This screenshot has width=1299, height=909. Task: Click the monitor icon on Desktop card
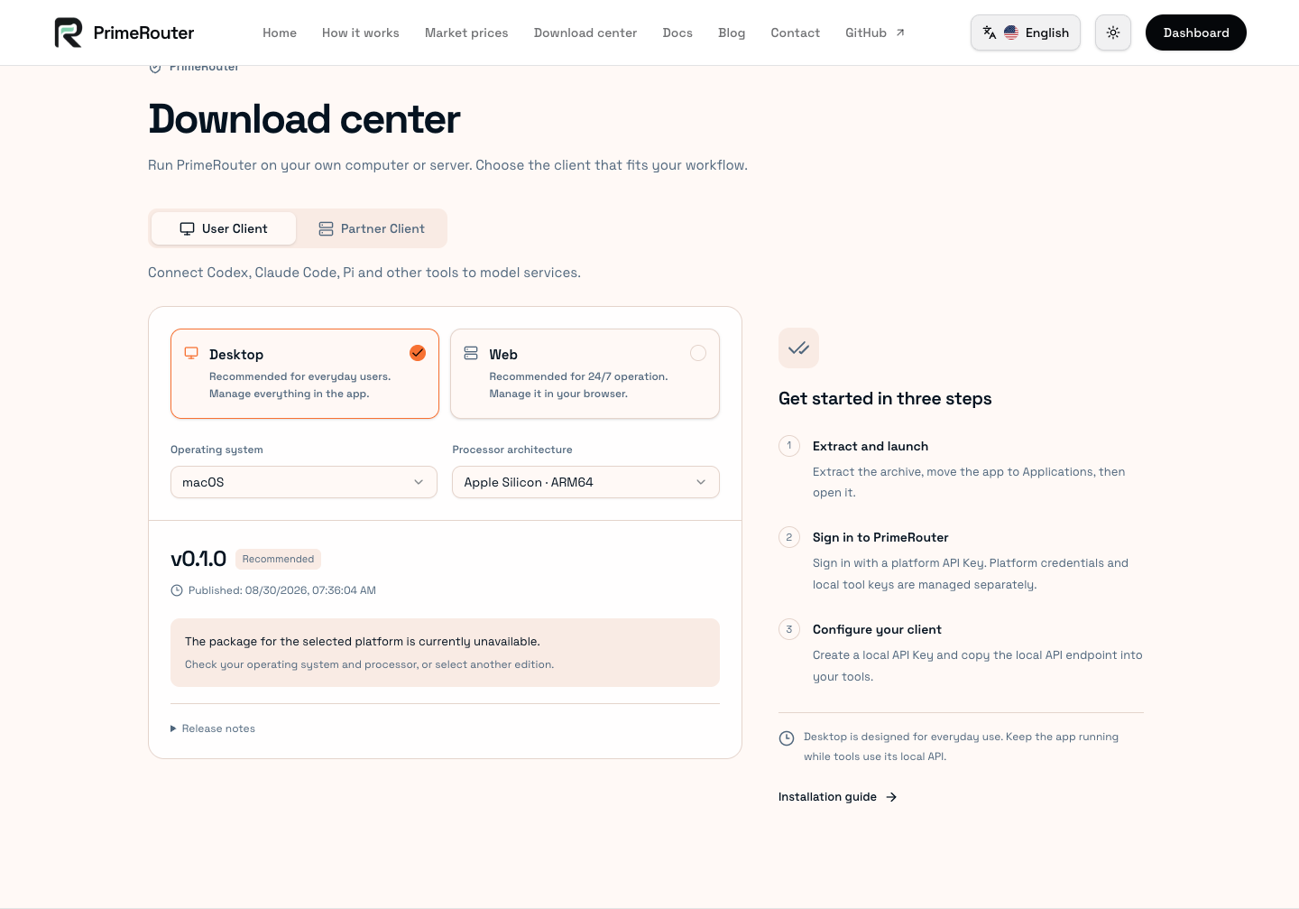(x=191, y=353)
